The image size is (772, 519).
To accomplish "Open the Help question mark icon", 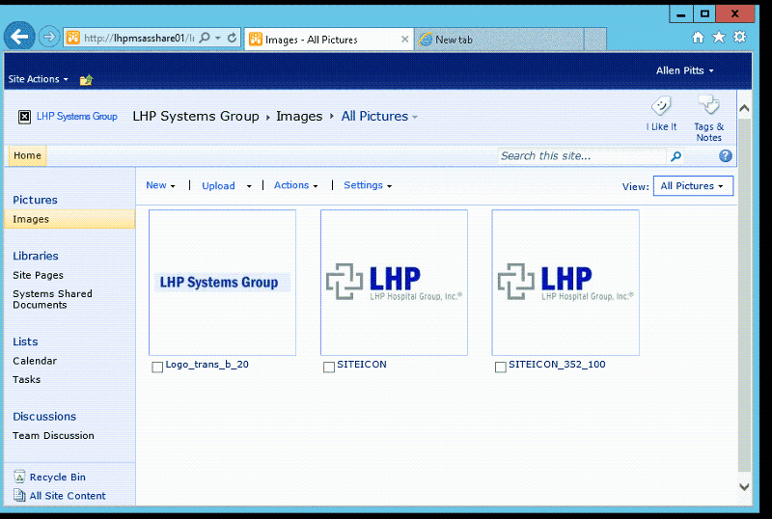I will [x=726, y=155].
